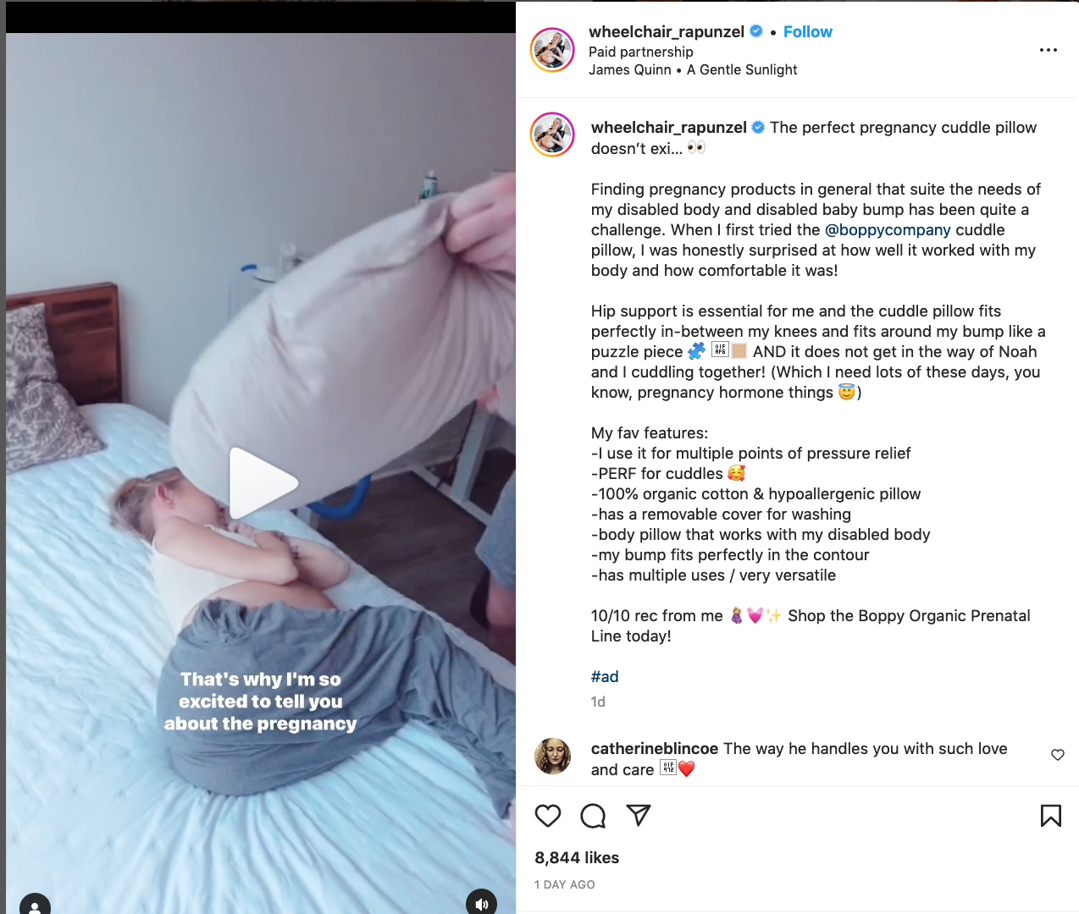This screenshot has width=1079, height=914.
Task: Open wheelchair_rapunzel username in header
Action: click(x=667, y=31)
